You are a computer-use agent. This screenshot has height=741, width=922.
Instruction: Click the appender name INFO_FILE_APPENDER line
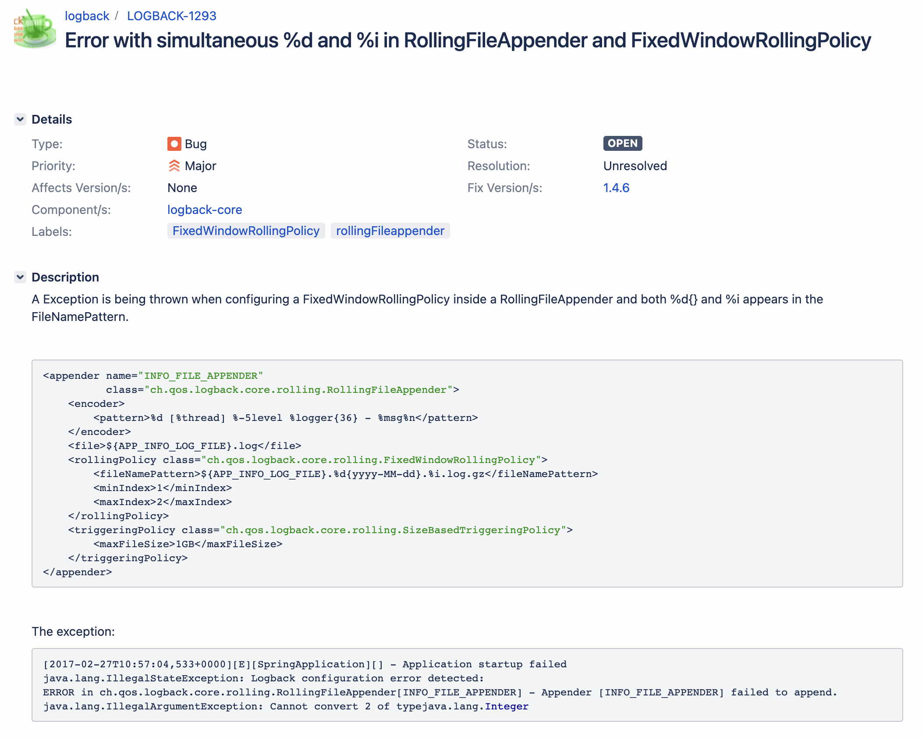153,376
